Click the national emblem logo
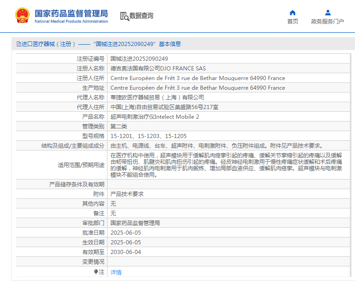This screenshot has height=283, width=355. [23, 16]
